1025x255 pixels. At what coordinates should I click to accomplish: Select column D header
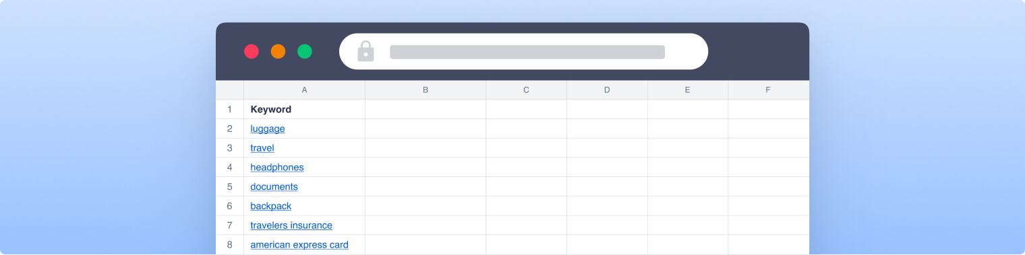(x=607, y=89)
